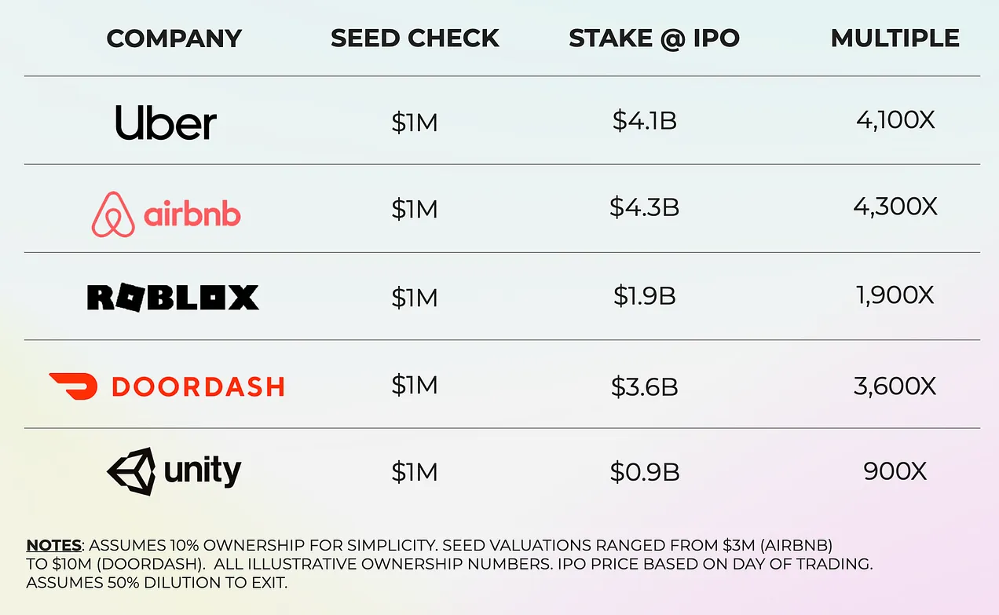Select the MULTIPLE column header
This screenshot has width=999, height=615.
point(895,38)
